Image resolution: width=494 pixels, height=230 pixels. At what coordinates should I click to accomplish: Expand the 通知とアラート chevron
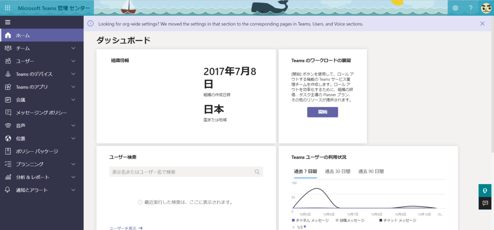[x=73, y=190]
